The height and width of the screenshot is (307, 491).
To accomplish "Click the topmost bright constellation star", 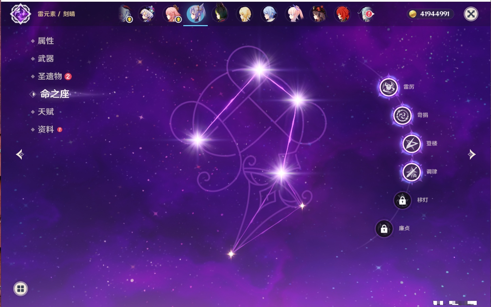I will pos(259,70).
